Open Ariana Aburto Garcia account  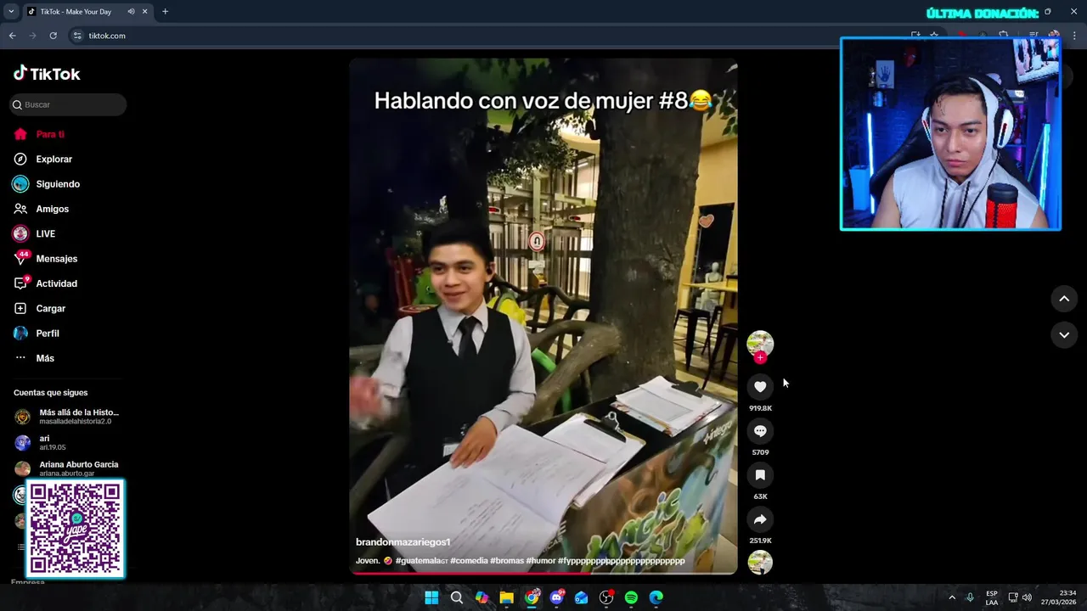tap(68, 468)
